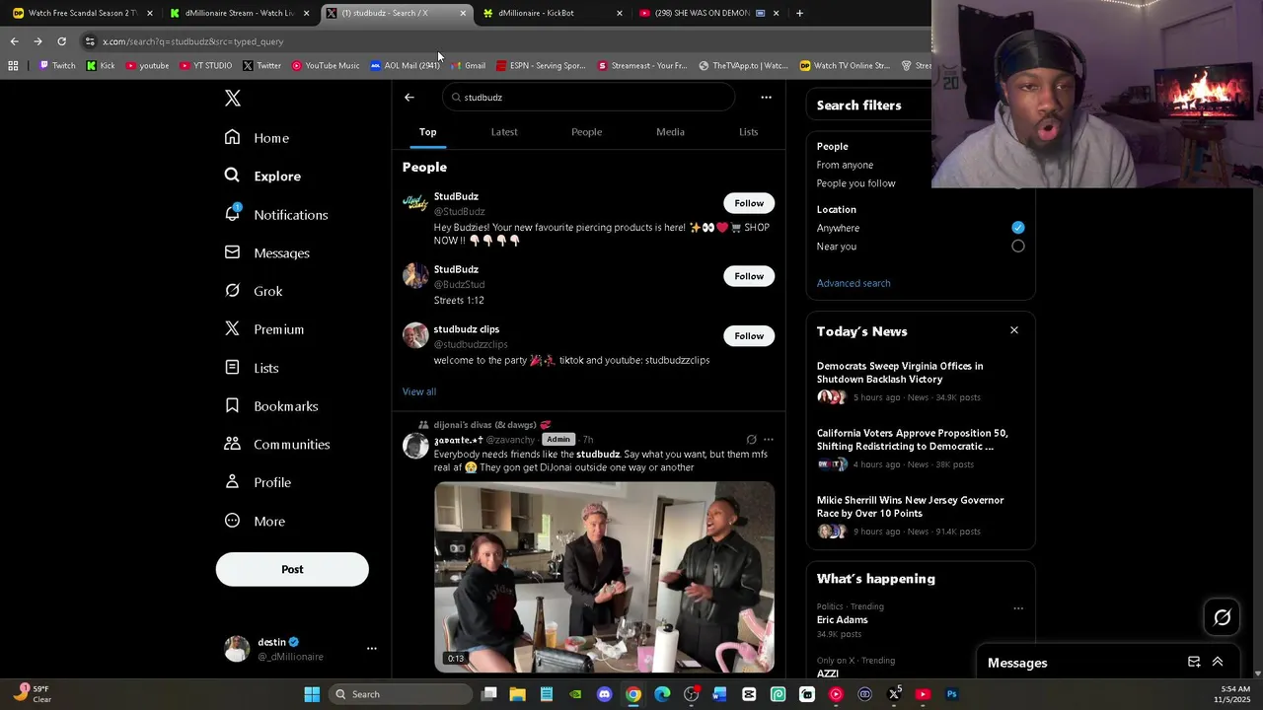Open Democrats Sweep Virginia Offices news
The height and width of the screenshot is (710, 1263).
(x=900, y=373)
